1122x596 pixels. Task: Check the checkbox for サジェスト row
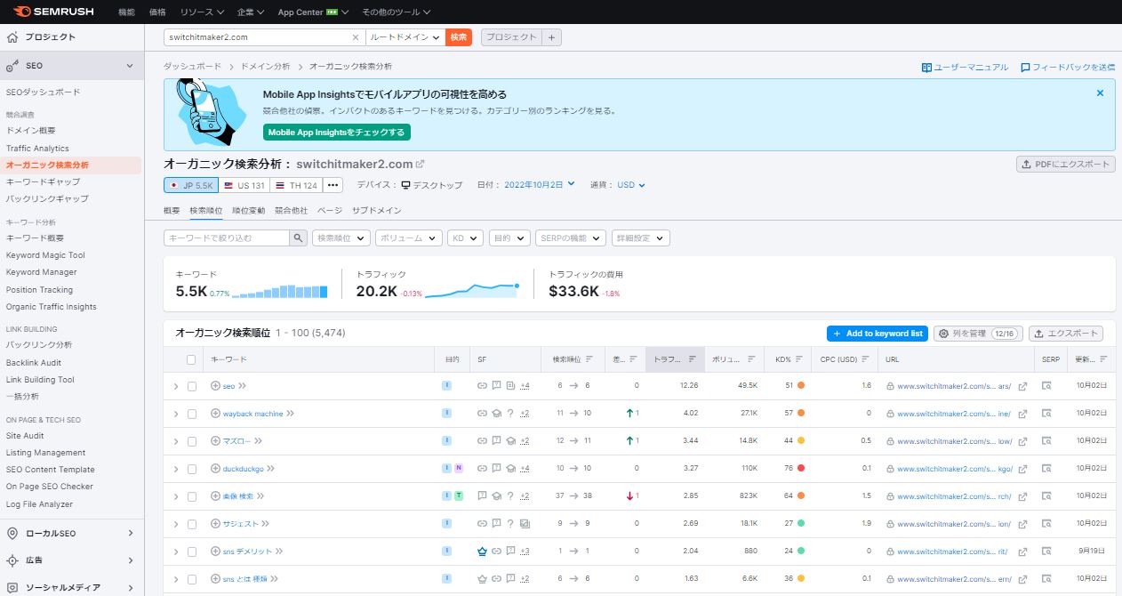(191, 524)
